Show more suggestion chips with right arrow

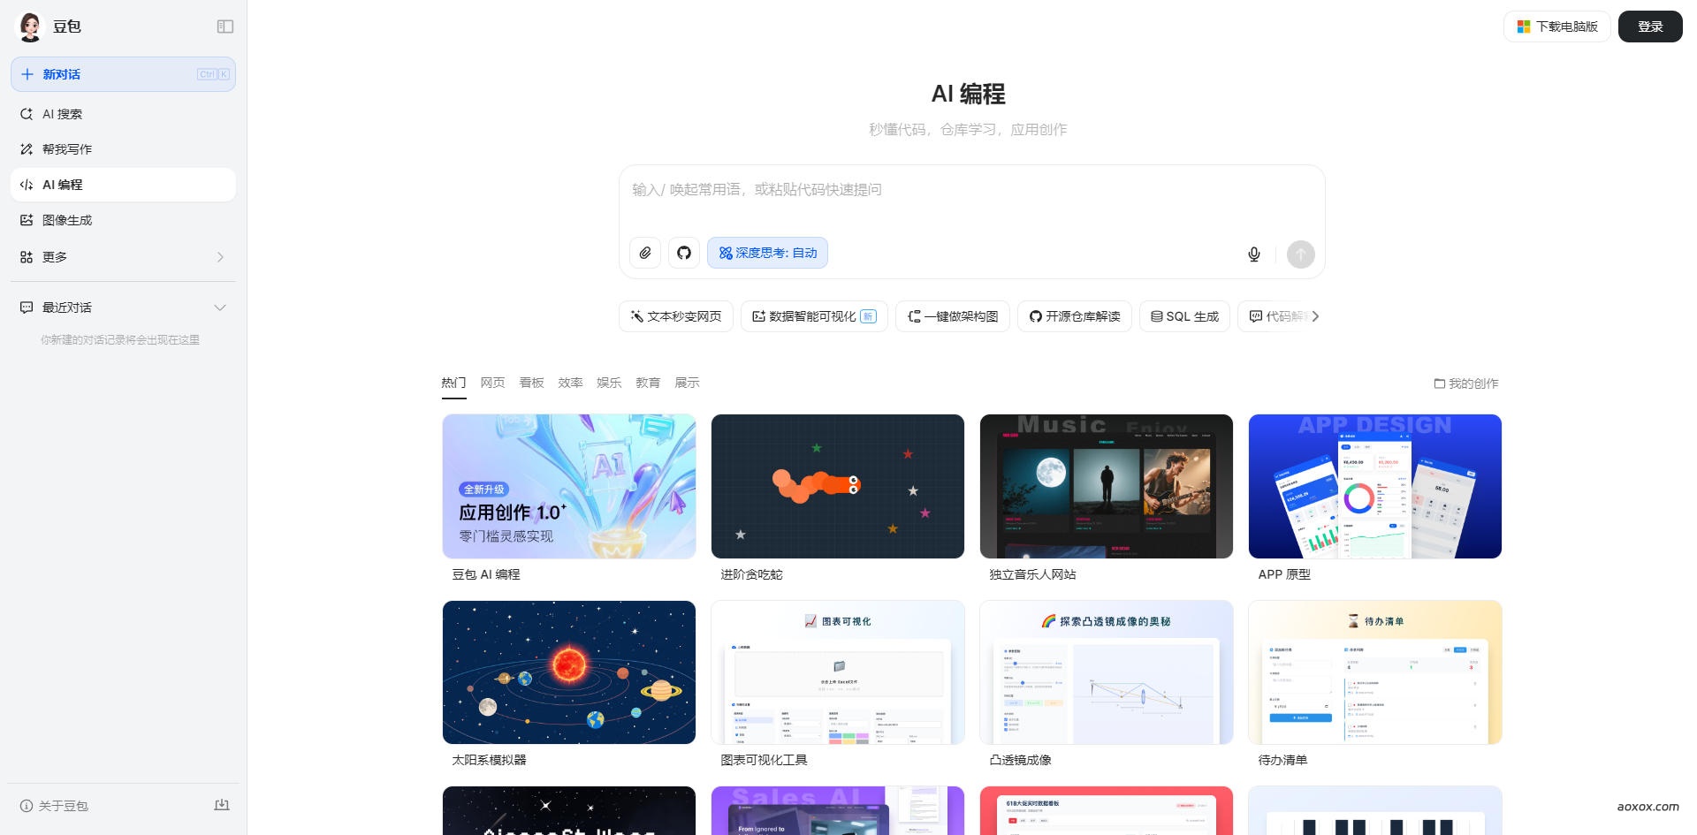[1315, 316]
